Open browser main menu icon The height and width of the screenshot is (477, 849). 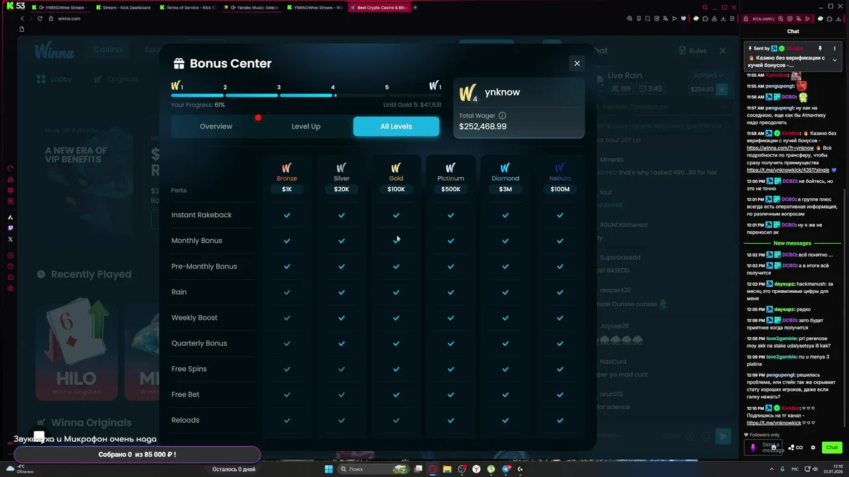click(733, 19)
